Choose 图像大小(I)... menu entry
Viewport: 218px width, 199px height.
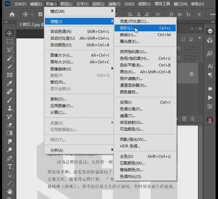[79, 55]
